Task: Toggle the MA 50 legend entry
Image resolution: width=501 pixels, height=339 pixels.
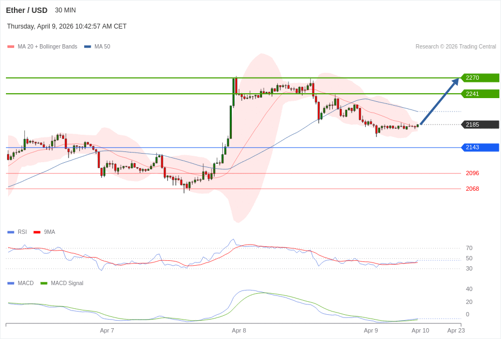Action: tap(102, 47)
